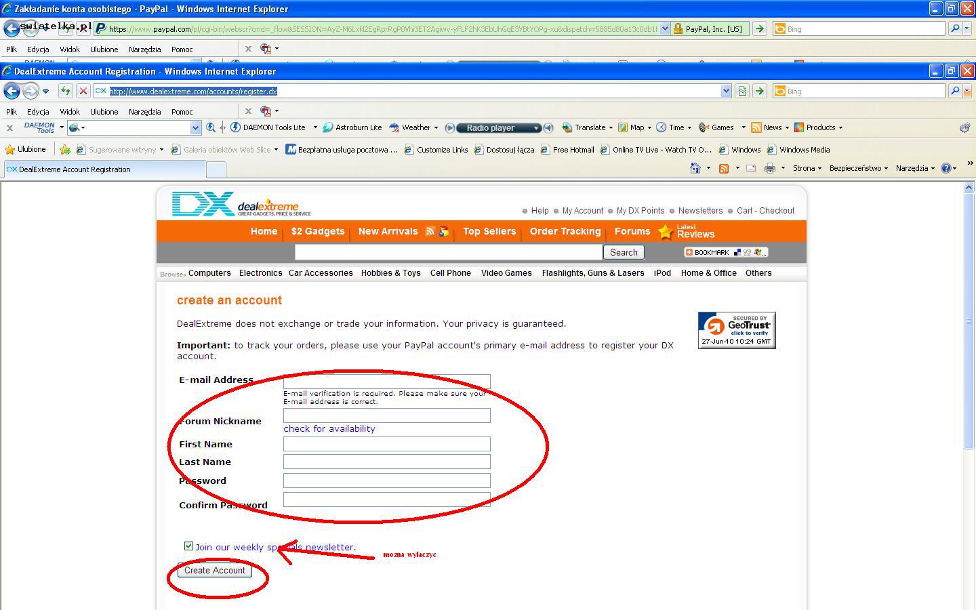The height and width of the screenshot is (610, 976).
Task: Click the DAEMON Tools logo in the toolbar
Action: click(x=39, y=127)
